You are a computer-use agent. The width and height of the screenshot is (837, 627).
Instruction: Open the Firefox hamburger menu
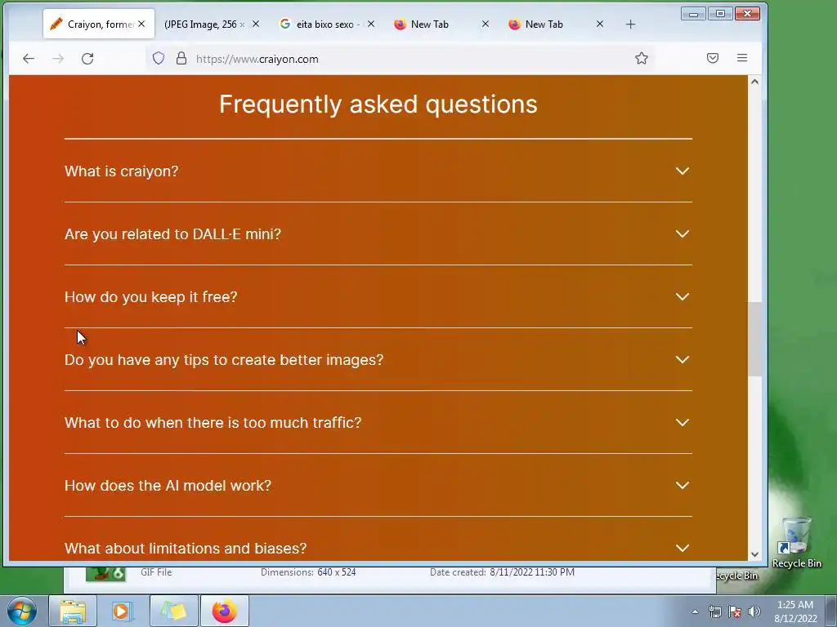pyautogui.click(x=742, y=58)
